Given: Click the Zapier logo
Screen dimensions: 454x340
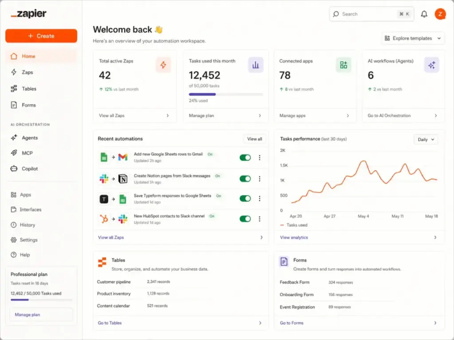Looking at the screenshot, I should pyautogui.click(x=28, y=14).
